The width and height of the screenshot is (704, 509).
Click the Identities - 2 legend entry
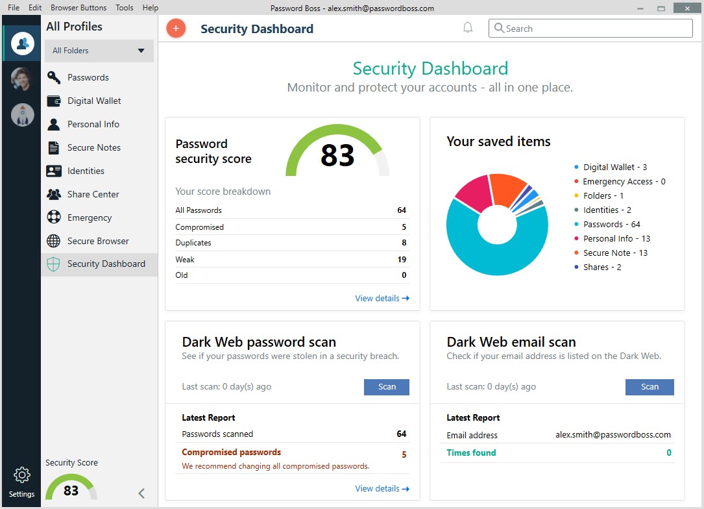pos(603,210)
